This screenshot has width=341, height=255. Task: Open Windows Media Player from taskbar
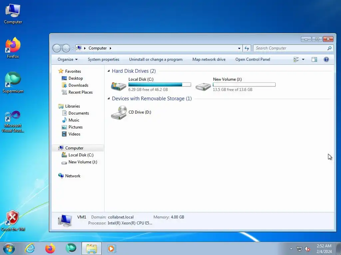[112, 248]
